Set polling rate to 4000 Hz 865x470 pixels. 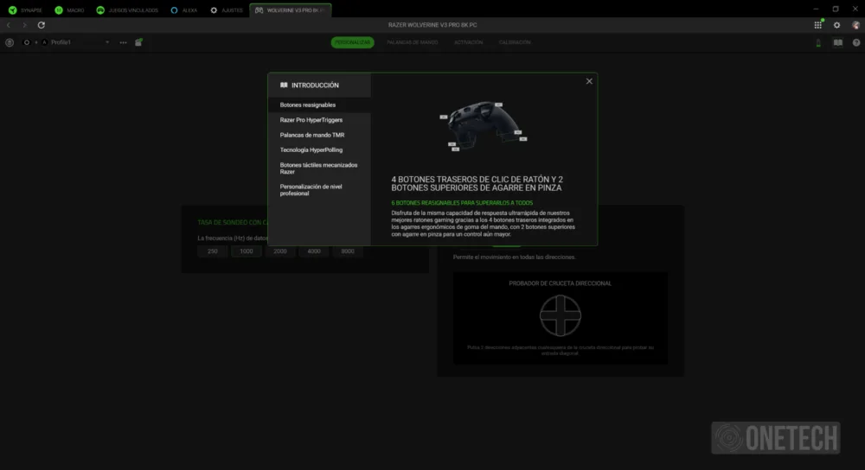coord(314,251)
